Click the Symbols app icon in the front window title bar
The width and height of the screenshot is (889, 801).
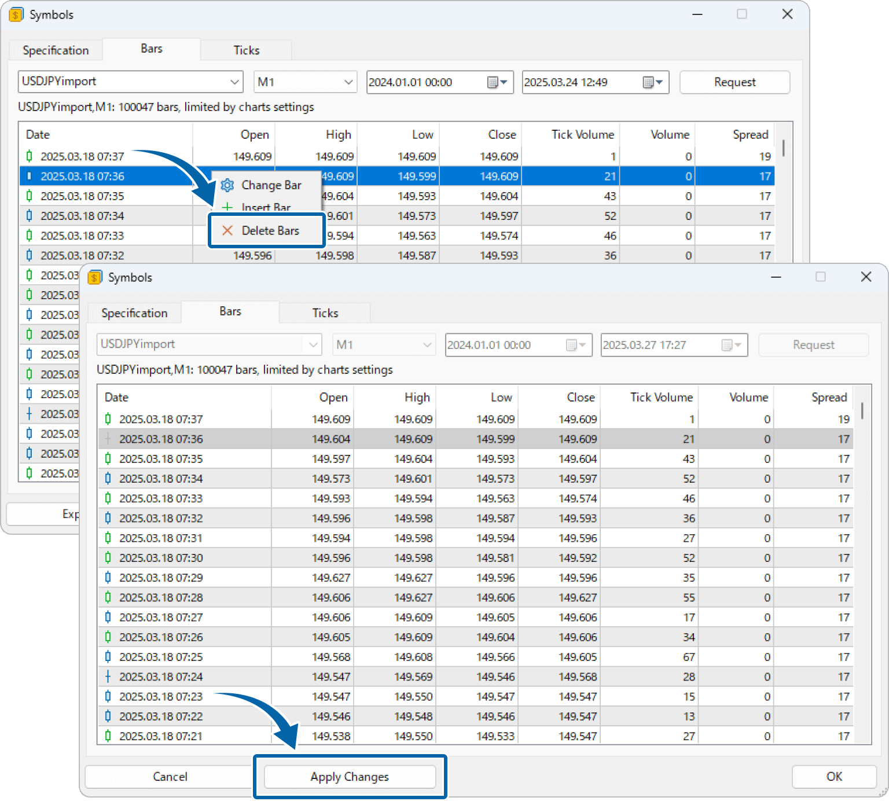[x=94, y=278]
